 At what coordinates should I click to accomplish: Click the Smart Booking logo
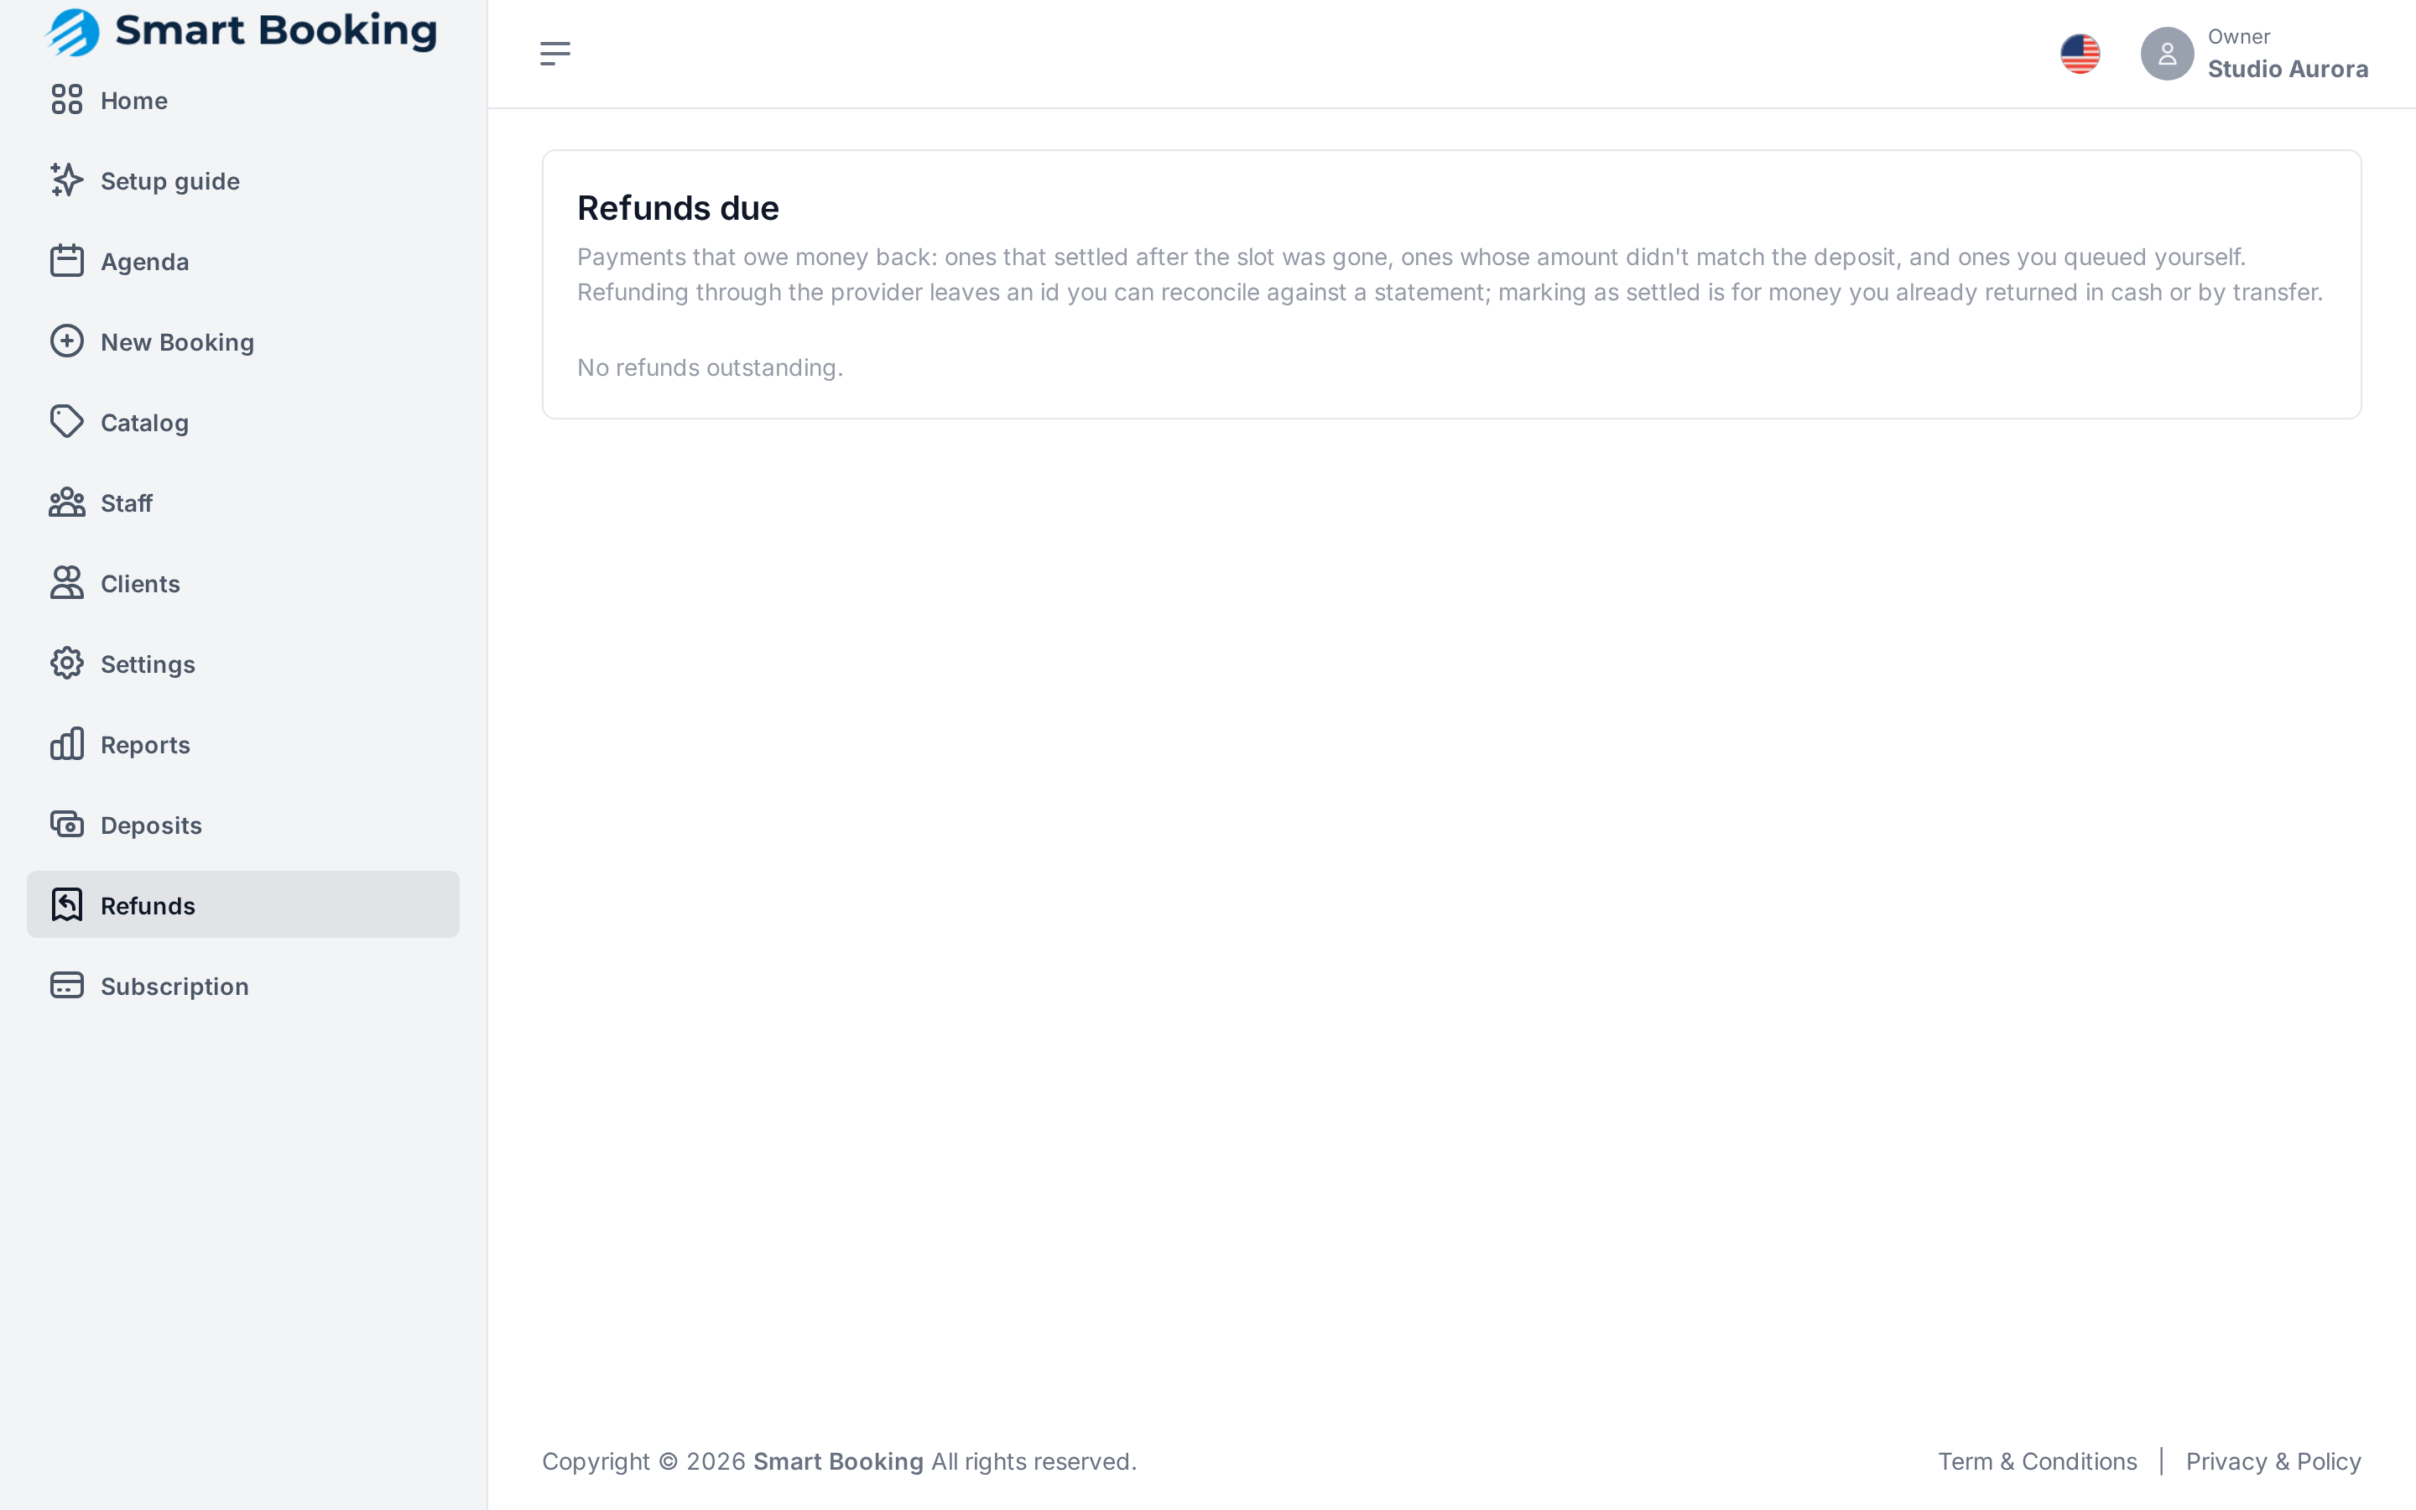click(241, 32)
